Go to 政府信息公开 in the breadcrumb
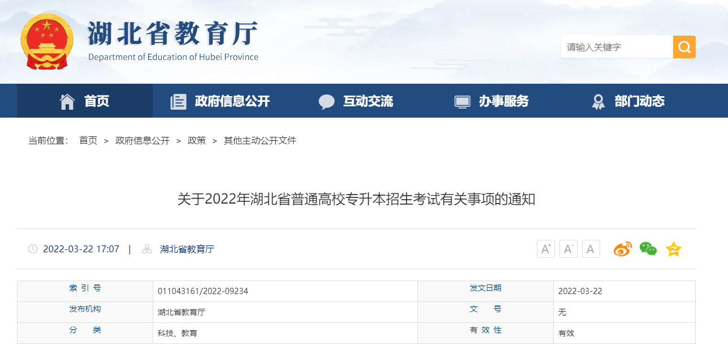This screenshot has width=728, height=358. click(143, 140)
